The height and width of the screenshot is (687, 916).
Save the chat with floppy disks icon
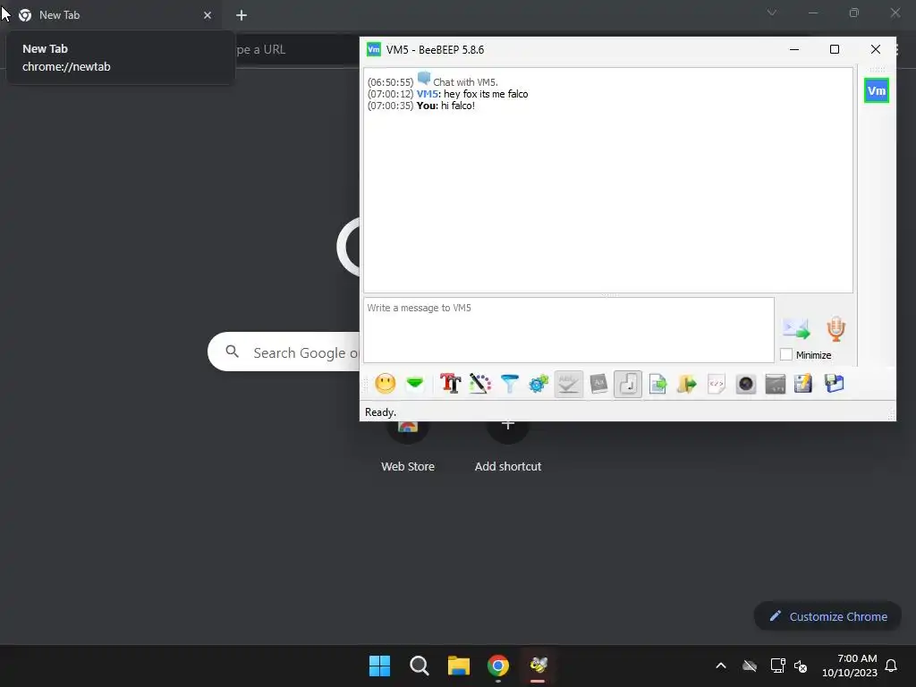click(835, 384)
